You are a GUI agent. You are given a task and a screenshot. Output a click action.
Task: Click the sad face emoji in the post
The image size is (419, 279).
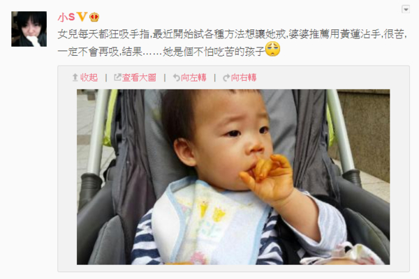[x=272, y=49]
